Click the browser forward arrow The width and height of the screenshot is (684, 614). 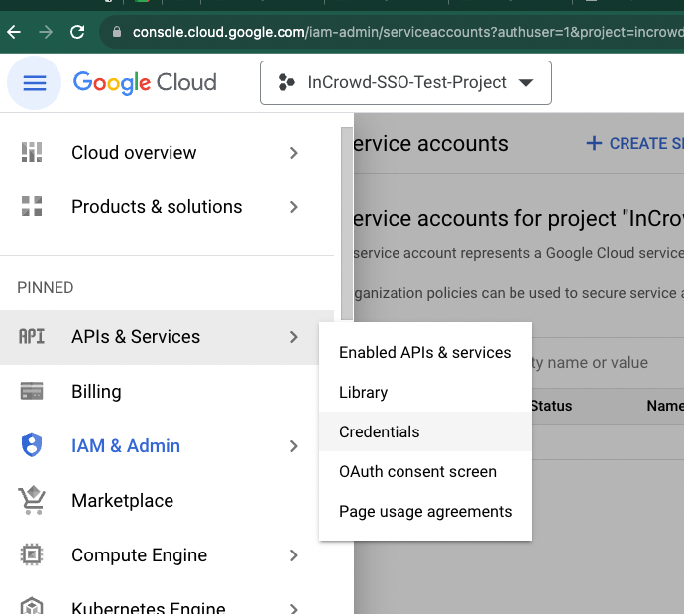[x=46, y=32]
